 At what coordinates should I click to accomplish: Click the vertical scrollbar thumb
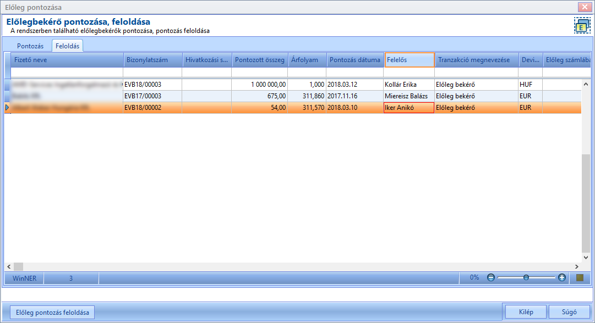pos(586,203)
